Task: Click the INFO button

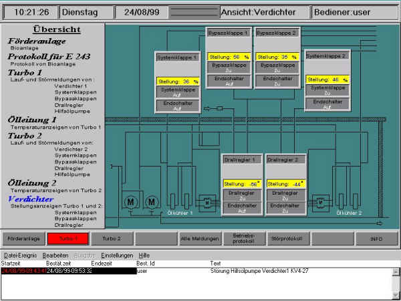Action: 377,239
